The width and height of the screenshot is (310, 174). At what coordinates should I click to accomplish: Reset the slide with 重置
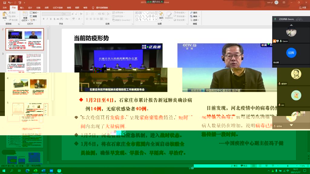point(33,16)
